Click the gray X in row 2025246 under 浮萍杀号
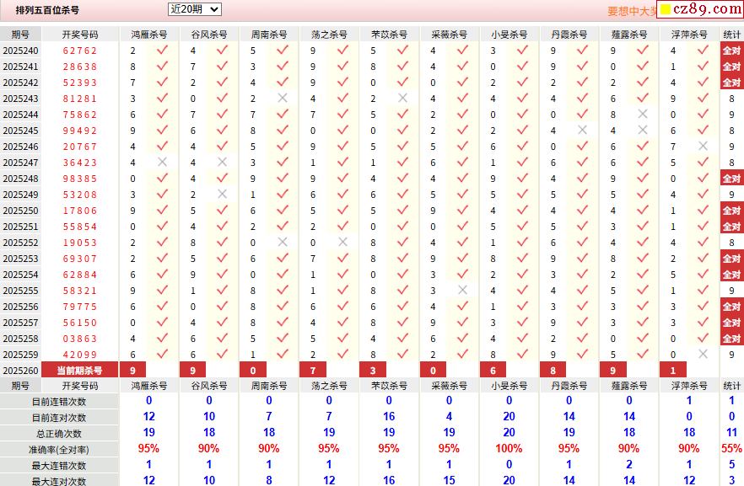The width and height of the screenshot is (744, 486). pyautogui.click(x=703, y=146)
